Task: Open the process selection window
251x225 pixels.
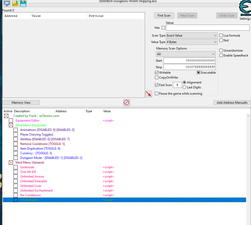Action: 6,4
